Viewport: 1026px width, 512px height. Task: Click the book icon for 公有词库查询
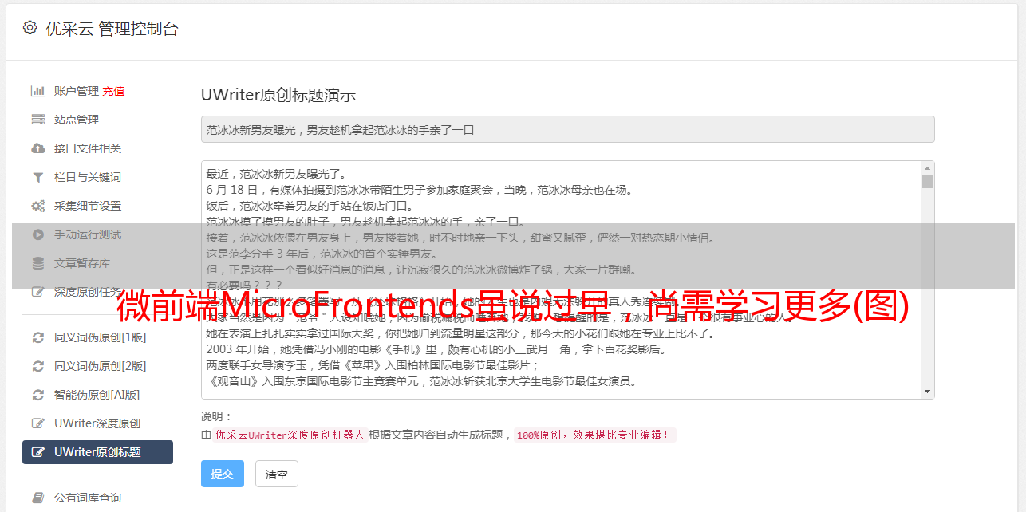coord(37,498)
